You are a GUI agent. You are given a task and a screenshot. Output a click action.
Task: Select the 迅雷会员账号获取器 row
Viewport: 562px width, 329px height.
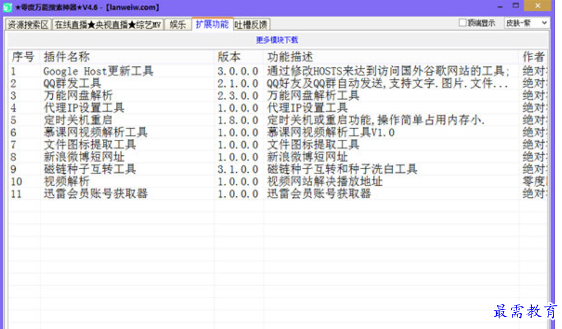tap(96, 193)
